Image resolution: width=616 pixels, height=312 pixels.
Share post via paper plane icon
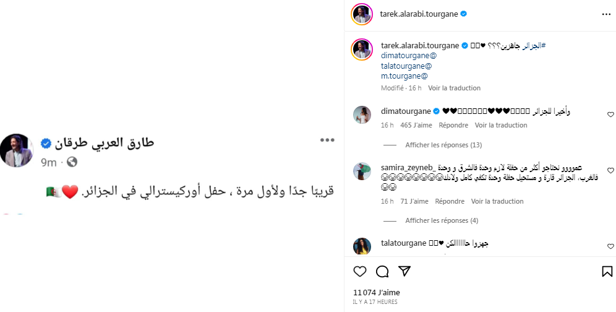click(404, 271)
